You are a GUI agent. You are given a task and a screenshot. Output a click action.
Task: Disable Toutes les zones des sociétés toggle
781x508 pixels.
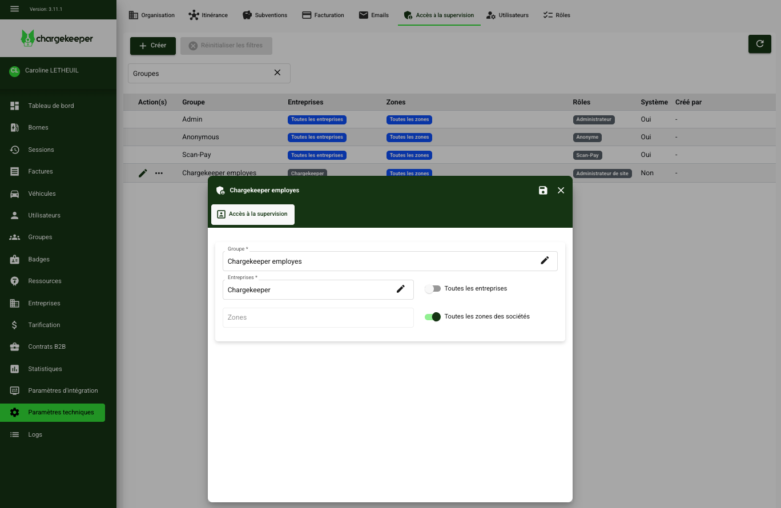433,317
